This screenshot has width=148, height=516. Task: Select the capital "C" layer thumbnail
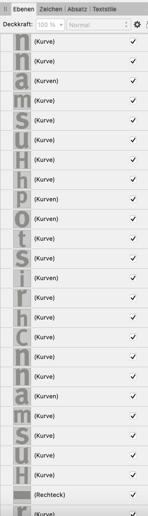click(22, 337)
